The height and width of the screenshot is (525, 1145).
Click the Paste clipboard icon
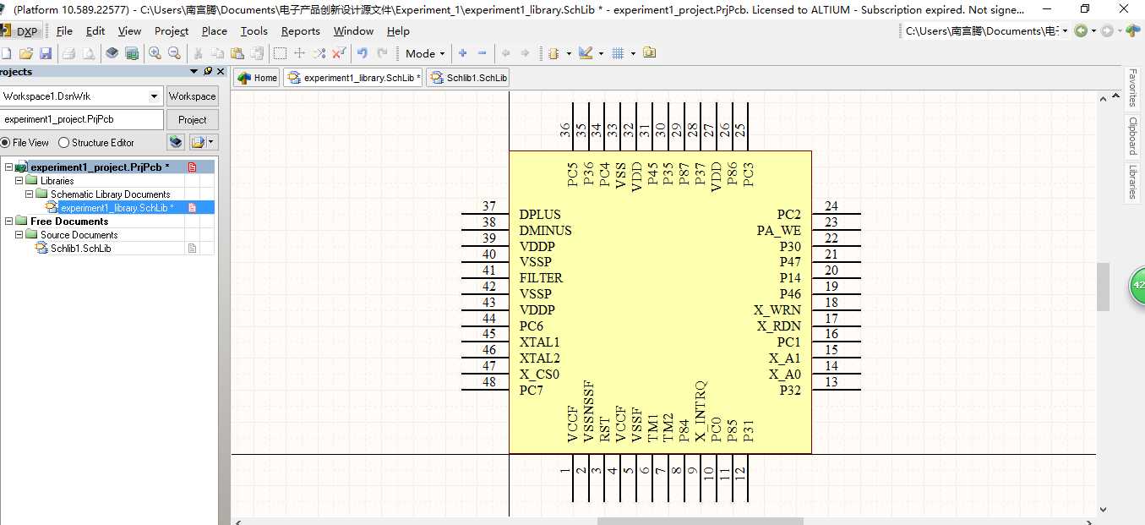237,53
